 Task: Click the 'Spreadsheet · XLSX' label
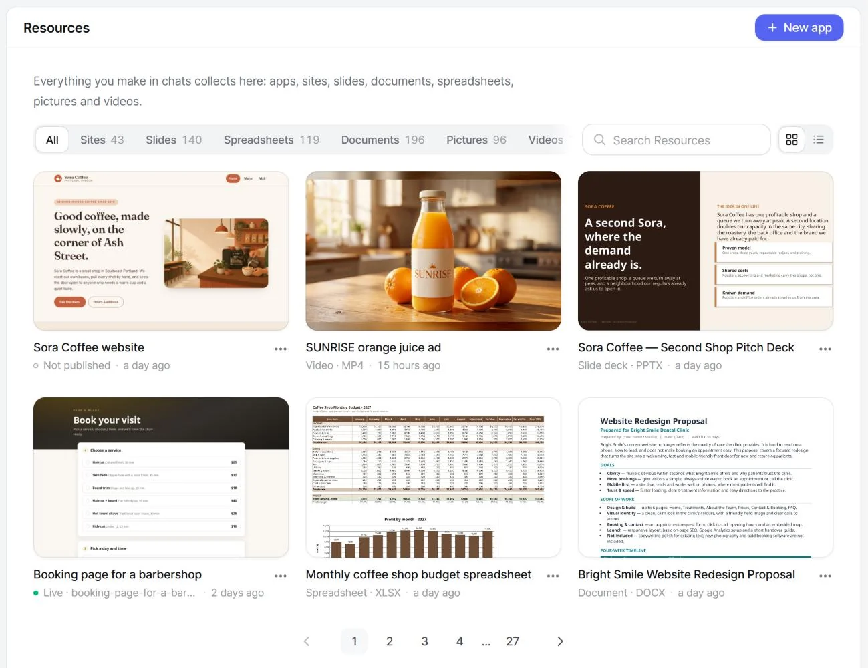(353, 593)
